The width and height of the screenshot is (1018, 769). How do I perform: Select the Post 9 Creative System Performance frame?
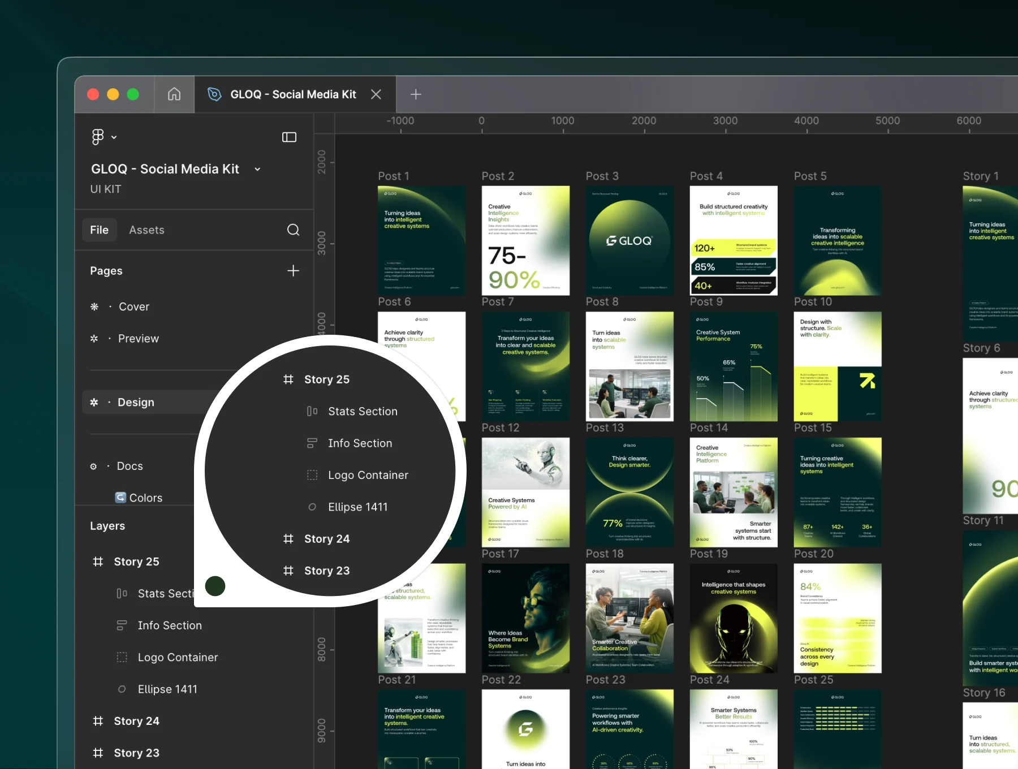pos(734,366)
